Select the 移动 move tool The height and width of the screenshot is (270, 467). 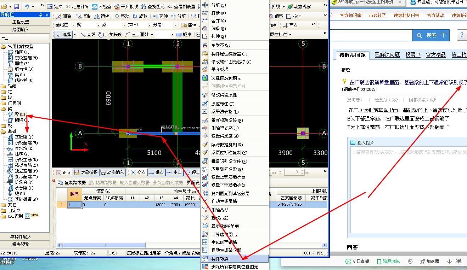tap(122, 16)
